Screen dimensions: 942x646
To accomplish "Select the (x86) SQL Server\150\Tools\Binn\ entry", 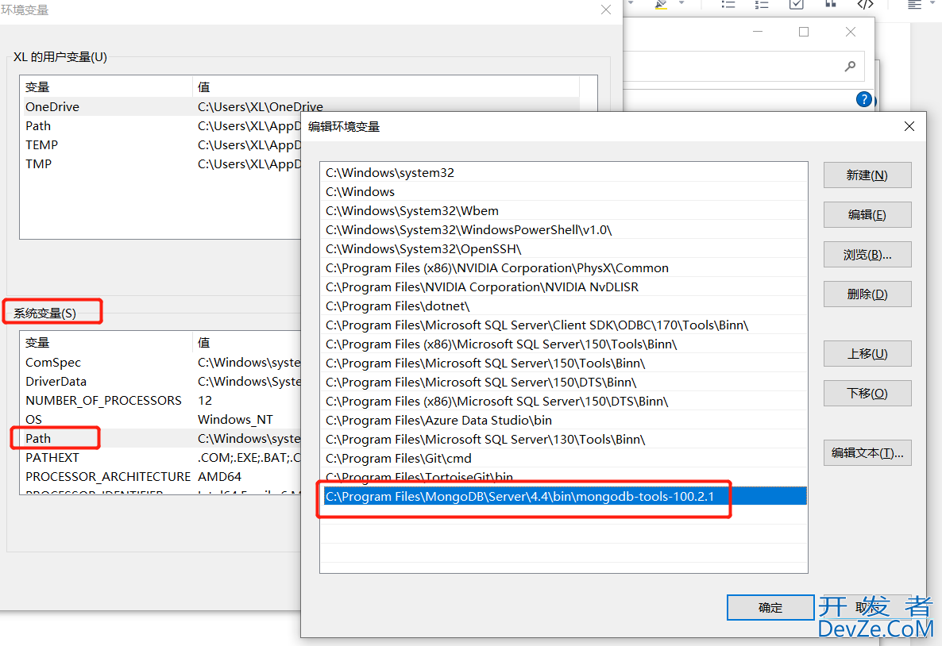I will 563,344.
